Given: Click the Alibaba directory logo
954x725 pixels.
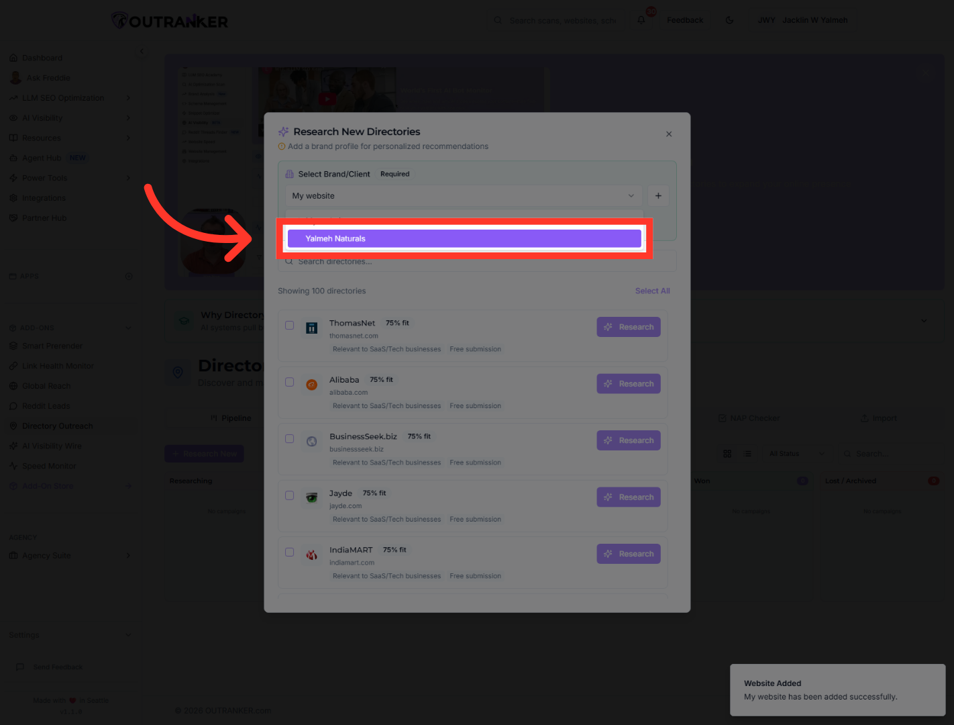Looking at the screenshot, I should point(312,385).
